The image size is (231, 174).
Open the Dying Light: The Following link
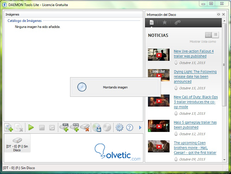pos(195,77)
